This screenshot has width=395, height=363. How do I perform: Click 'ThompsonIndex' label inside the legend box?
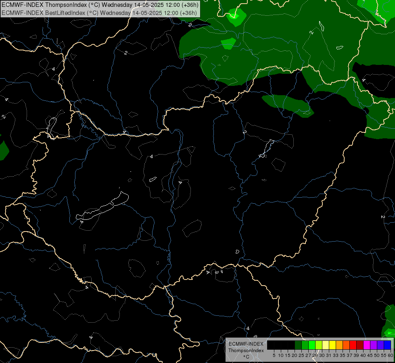246,350
